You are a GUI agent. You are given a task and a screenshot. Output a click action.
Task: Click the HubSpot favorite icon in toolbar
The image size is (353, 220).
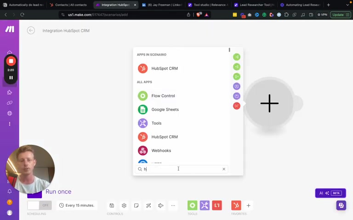(236, 205)
